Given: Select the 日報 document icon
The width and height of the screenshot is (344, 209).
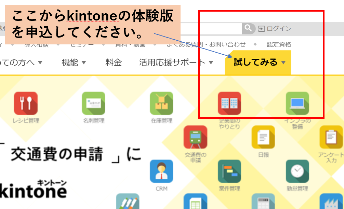Looking at the screenshot, I should [263, 137].
